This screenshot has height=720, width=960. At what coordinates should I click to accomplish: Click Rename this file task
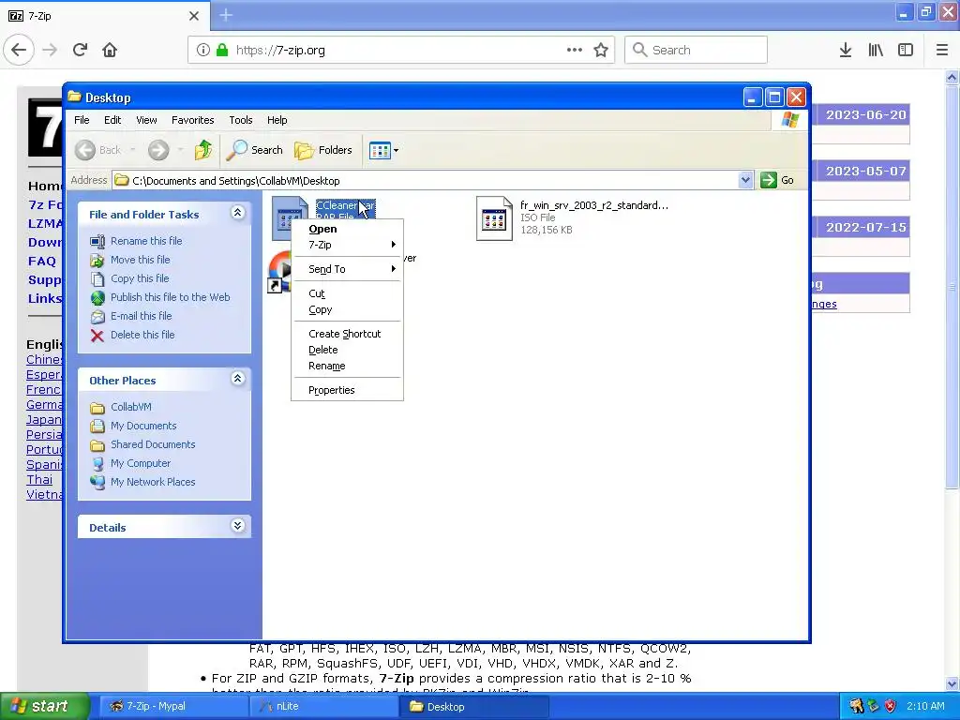coord(136,241)
